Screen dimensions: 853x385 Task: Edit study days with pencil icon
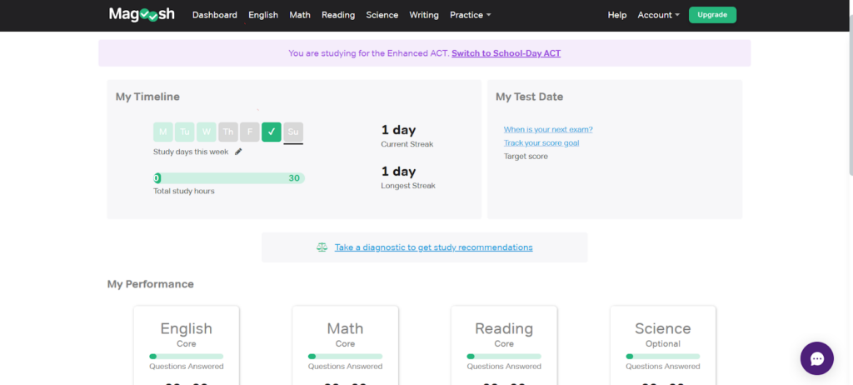coord(238,152)
